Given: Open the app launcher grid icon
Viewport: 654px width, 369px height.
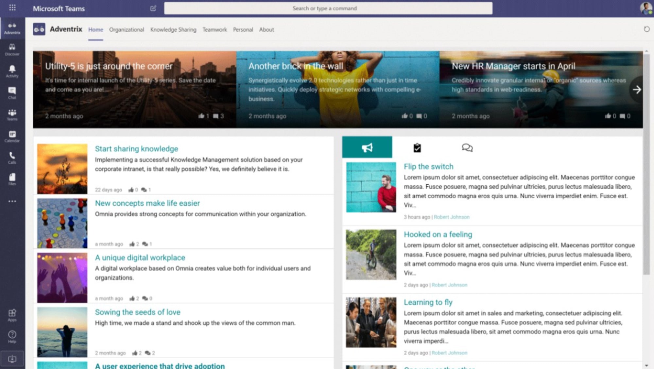Looking at the screenshot, I should tap(12, 8).
